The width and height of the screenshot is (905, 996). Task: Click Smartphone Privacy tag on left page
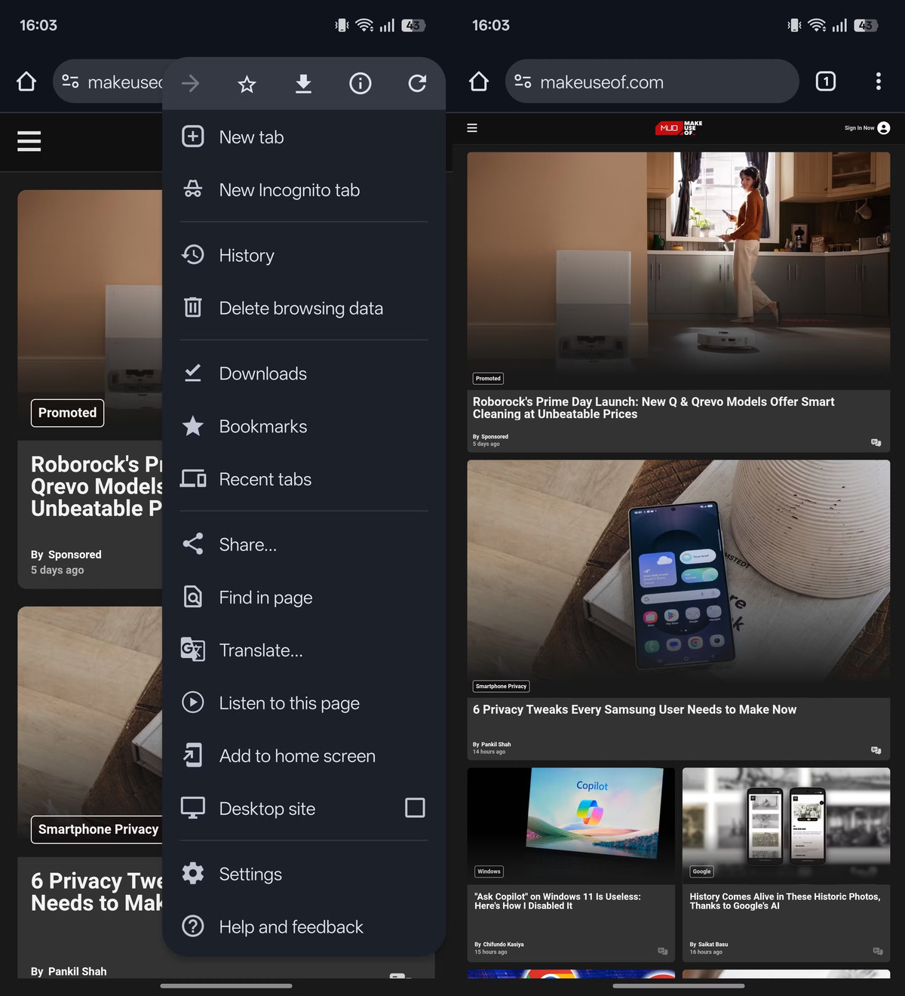point(97,829)
